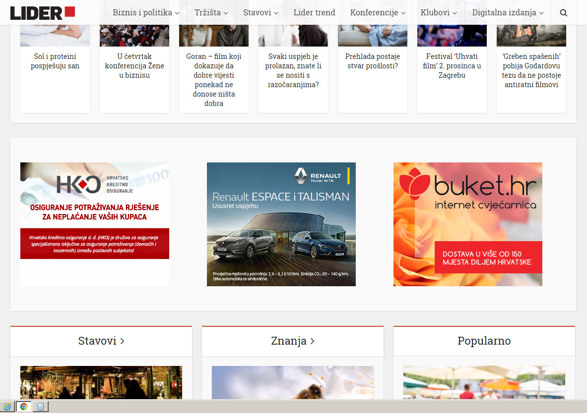Open the 'Greben spašenih' article

[x=531, y=70]
